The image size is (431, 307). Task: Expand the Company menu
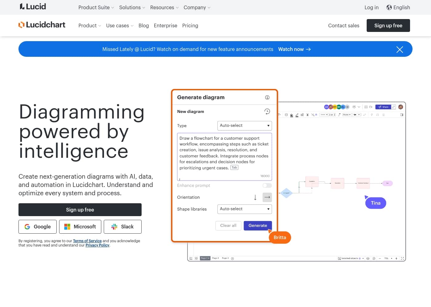click(197, 7)
